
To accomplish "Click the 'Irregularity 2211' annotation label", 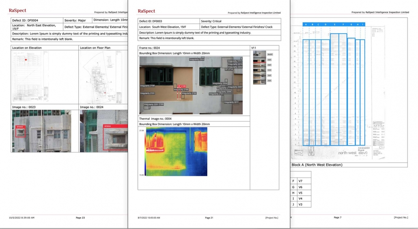I will click(x=231, y=102).
